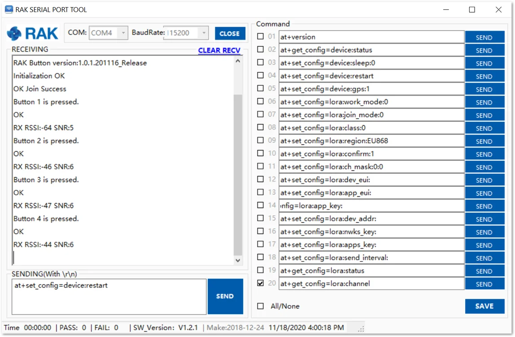
Task: Send the lora:apps_key command
Action: 484,245
